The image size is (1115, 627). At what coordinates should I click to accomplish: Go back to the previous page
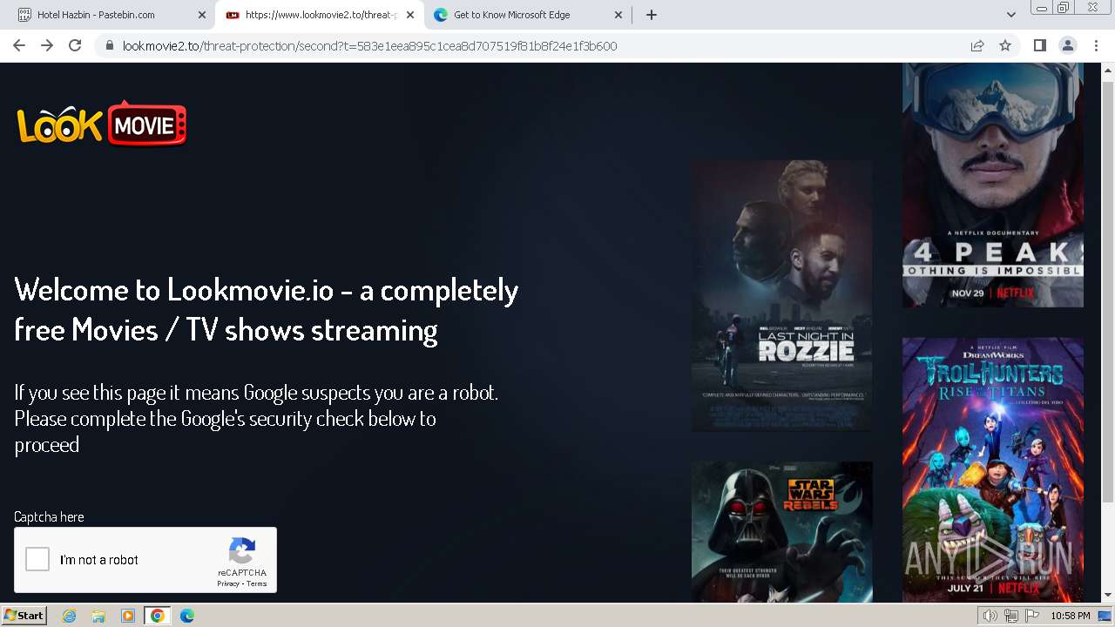coord(19,45)
